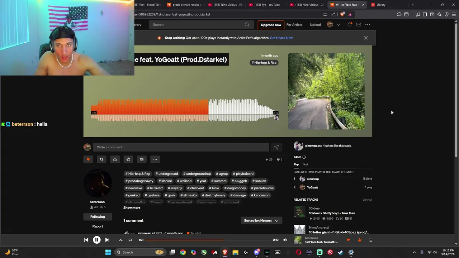
Task: Toggle follow for the artist in the player bar
Action: pos(359,240)
